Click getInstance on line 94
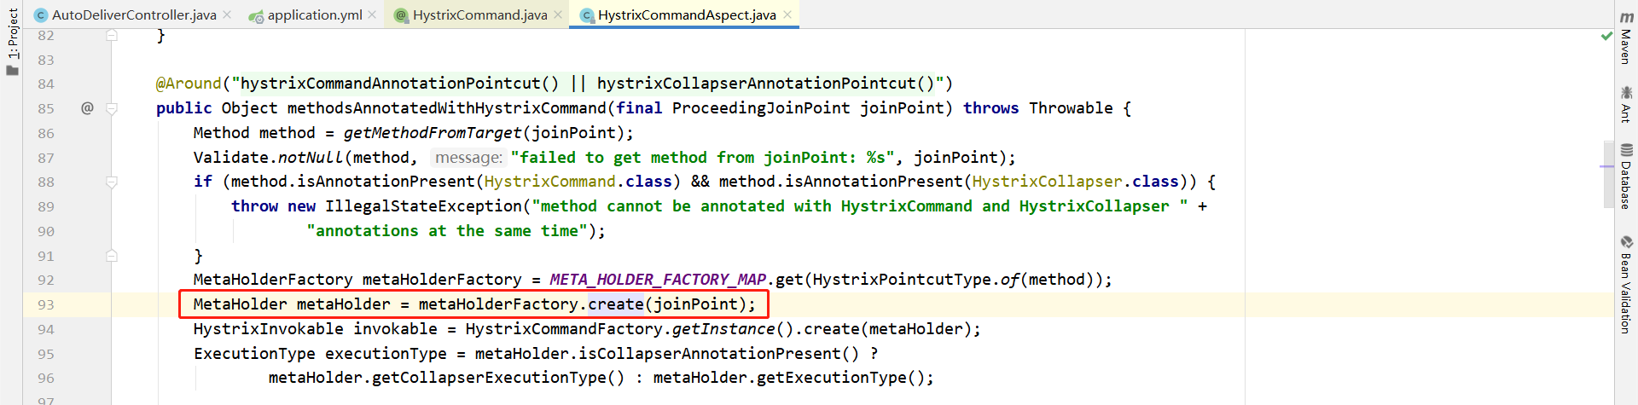This screenshot has height=405, width=1638. click(x=723, y=329)
